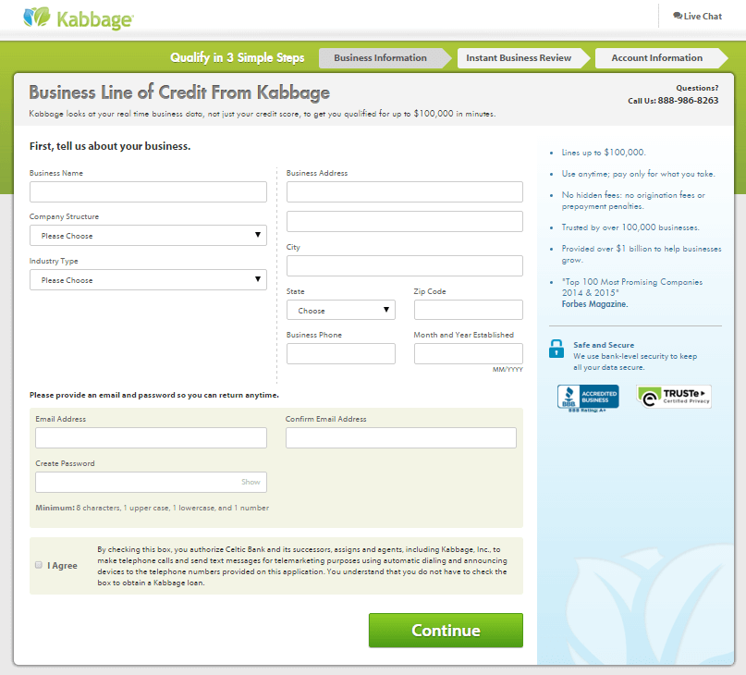
Task: Click the green Continue button
Action: pyautogui.click(x=446, y=631)
